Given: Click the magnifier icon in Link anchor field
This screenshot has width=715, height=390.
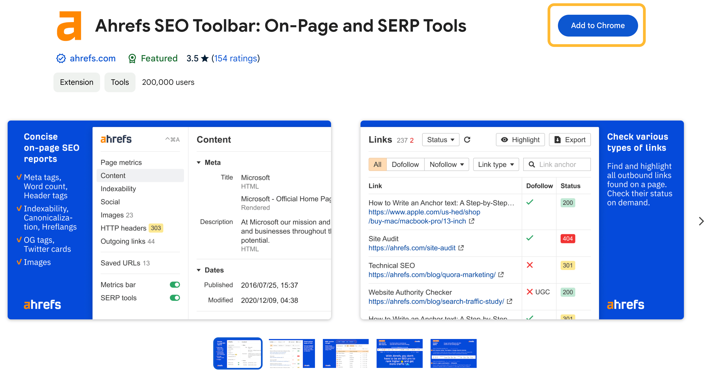Looking at the screenshot, I should click(532, 164).
